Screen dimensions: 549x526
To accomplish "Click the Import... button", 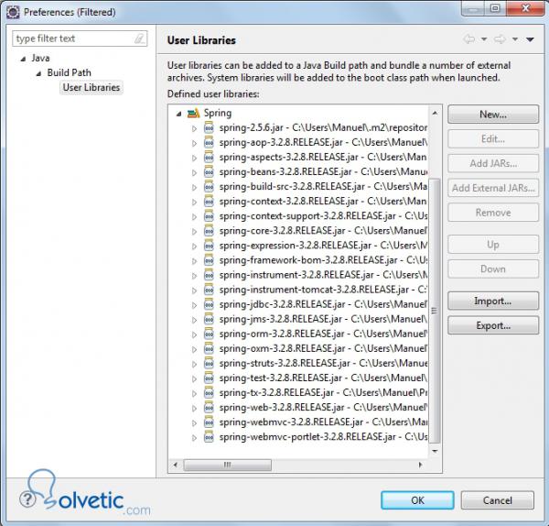I will coord(493,301).
